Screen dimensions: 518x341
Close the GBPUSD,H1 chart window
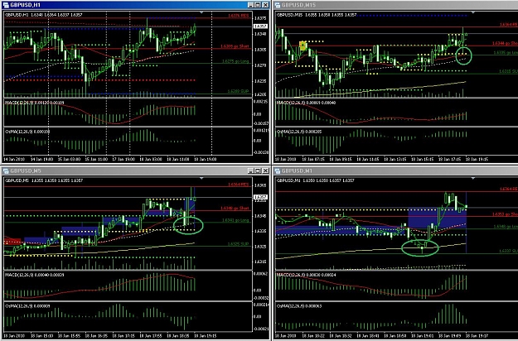265,5
